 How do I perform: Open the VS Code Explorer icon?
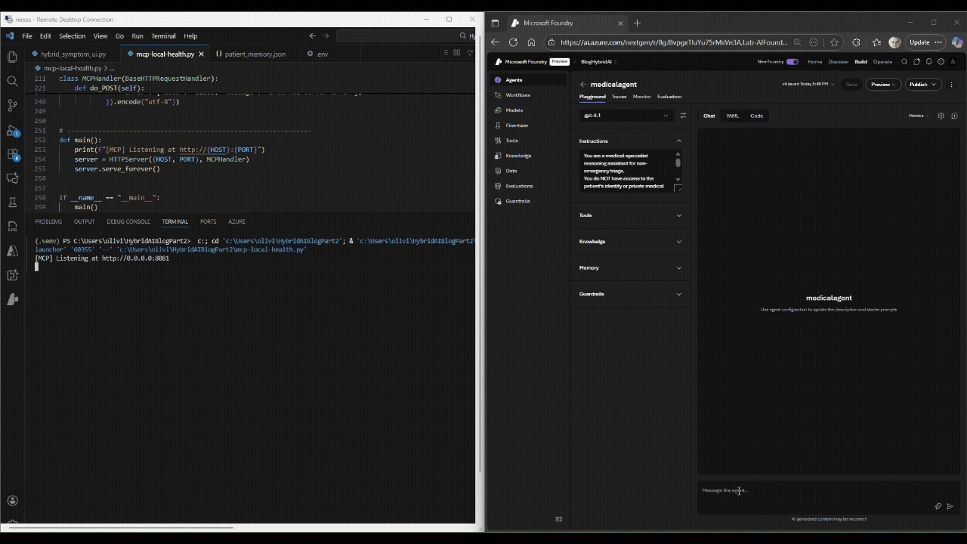(x=12, y=57)
